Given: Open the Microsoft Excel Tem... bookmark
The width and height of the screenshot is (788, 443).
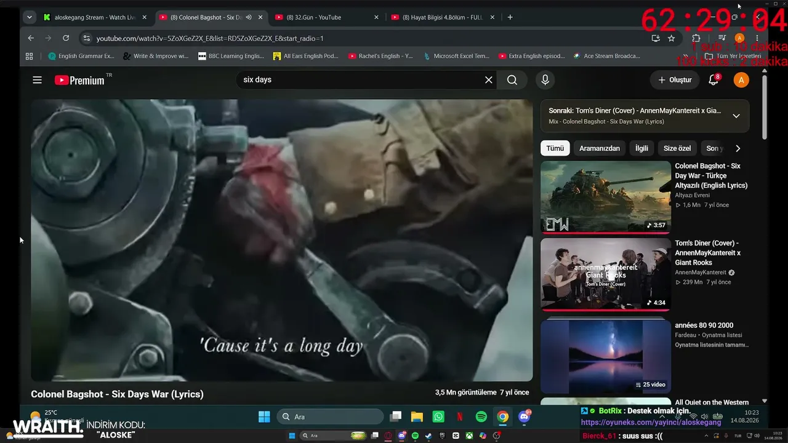Looking at the screenshot, I should [456, 56].
